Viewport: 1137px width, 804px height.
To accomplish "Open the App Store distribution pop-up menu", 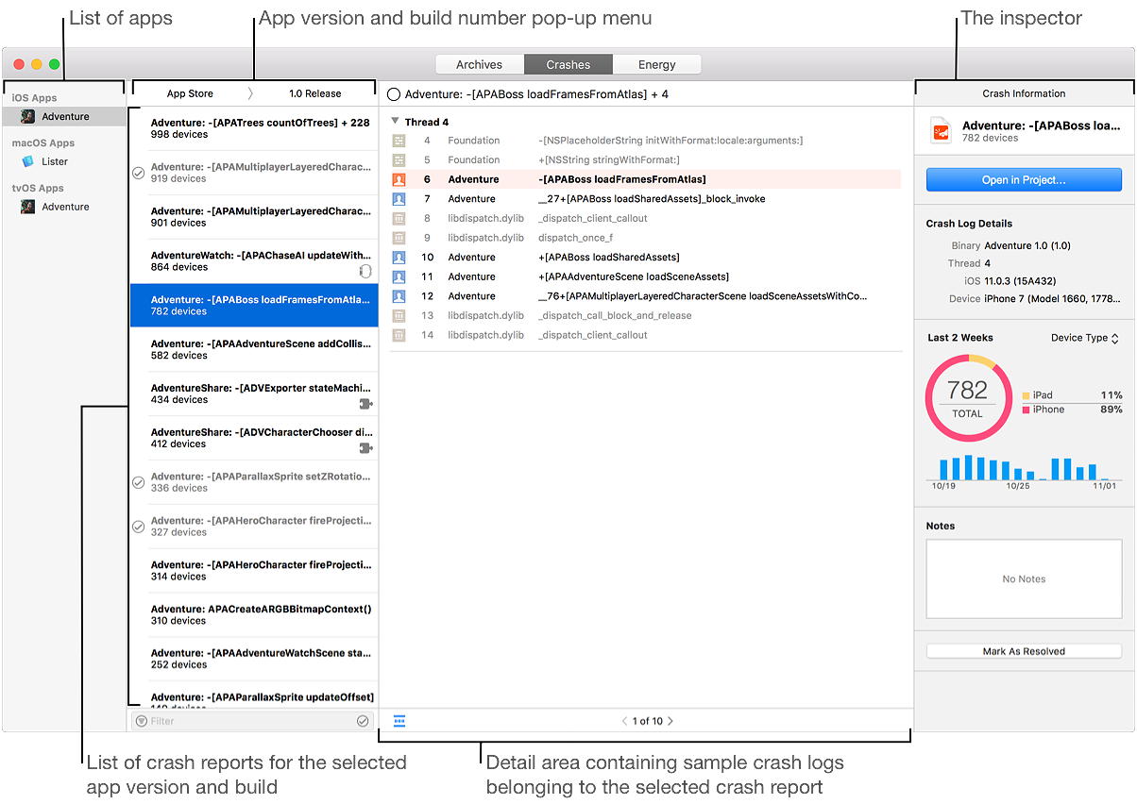I will pyautogui.click(x=190, y=93).
